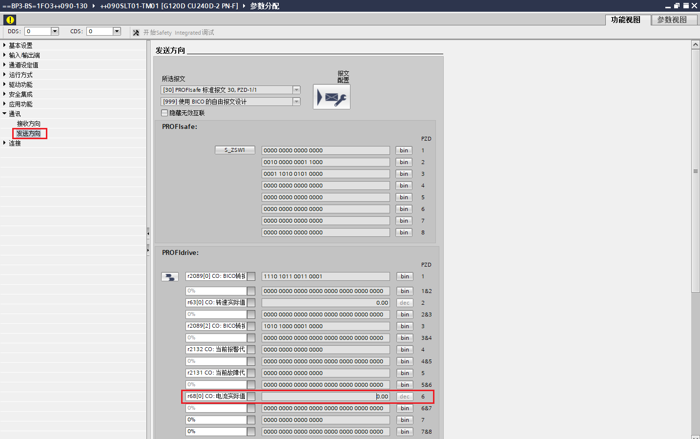Viewport: 700px width, 439px height.
Task: Enable the 隐藏无效互联 checkbox
Action: click(165, 113)
